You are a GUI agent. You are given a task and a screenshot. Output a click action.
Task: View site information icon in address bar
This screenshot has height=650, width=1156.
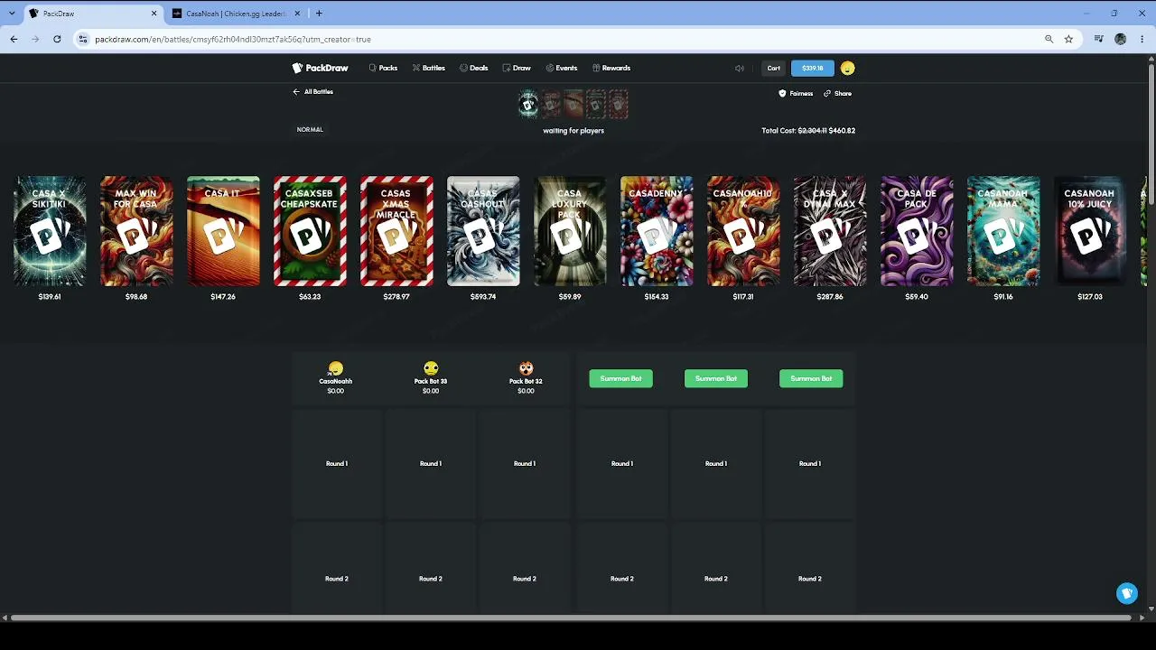83,39
